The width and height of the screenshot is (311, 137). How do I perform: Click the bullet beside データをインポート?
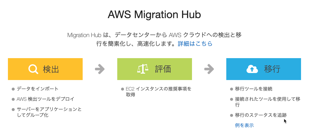click(13, 89)
